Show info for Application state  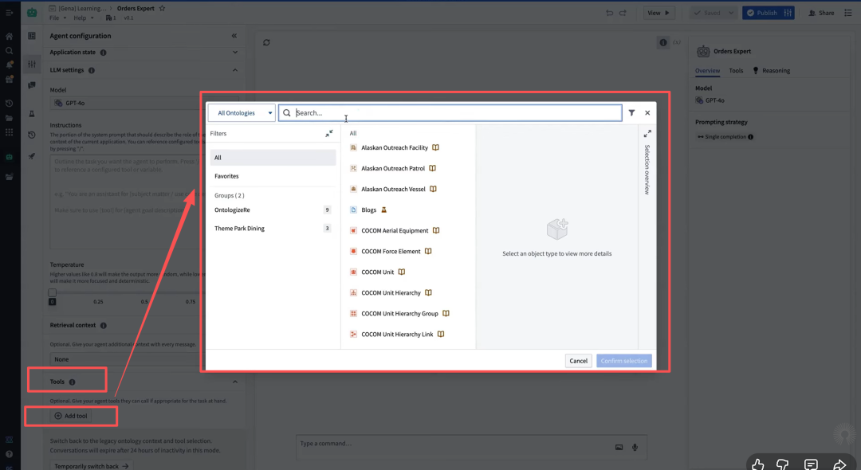tap(103, 53)
